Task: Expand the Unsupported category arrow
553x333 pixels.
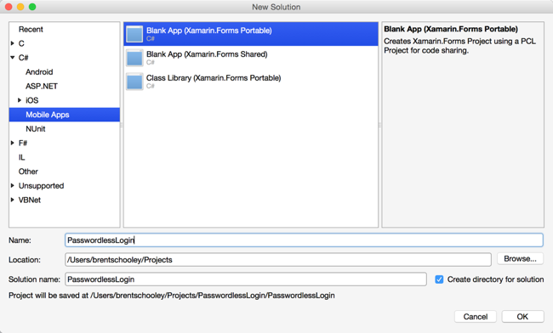Action: 13,185
